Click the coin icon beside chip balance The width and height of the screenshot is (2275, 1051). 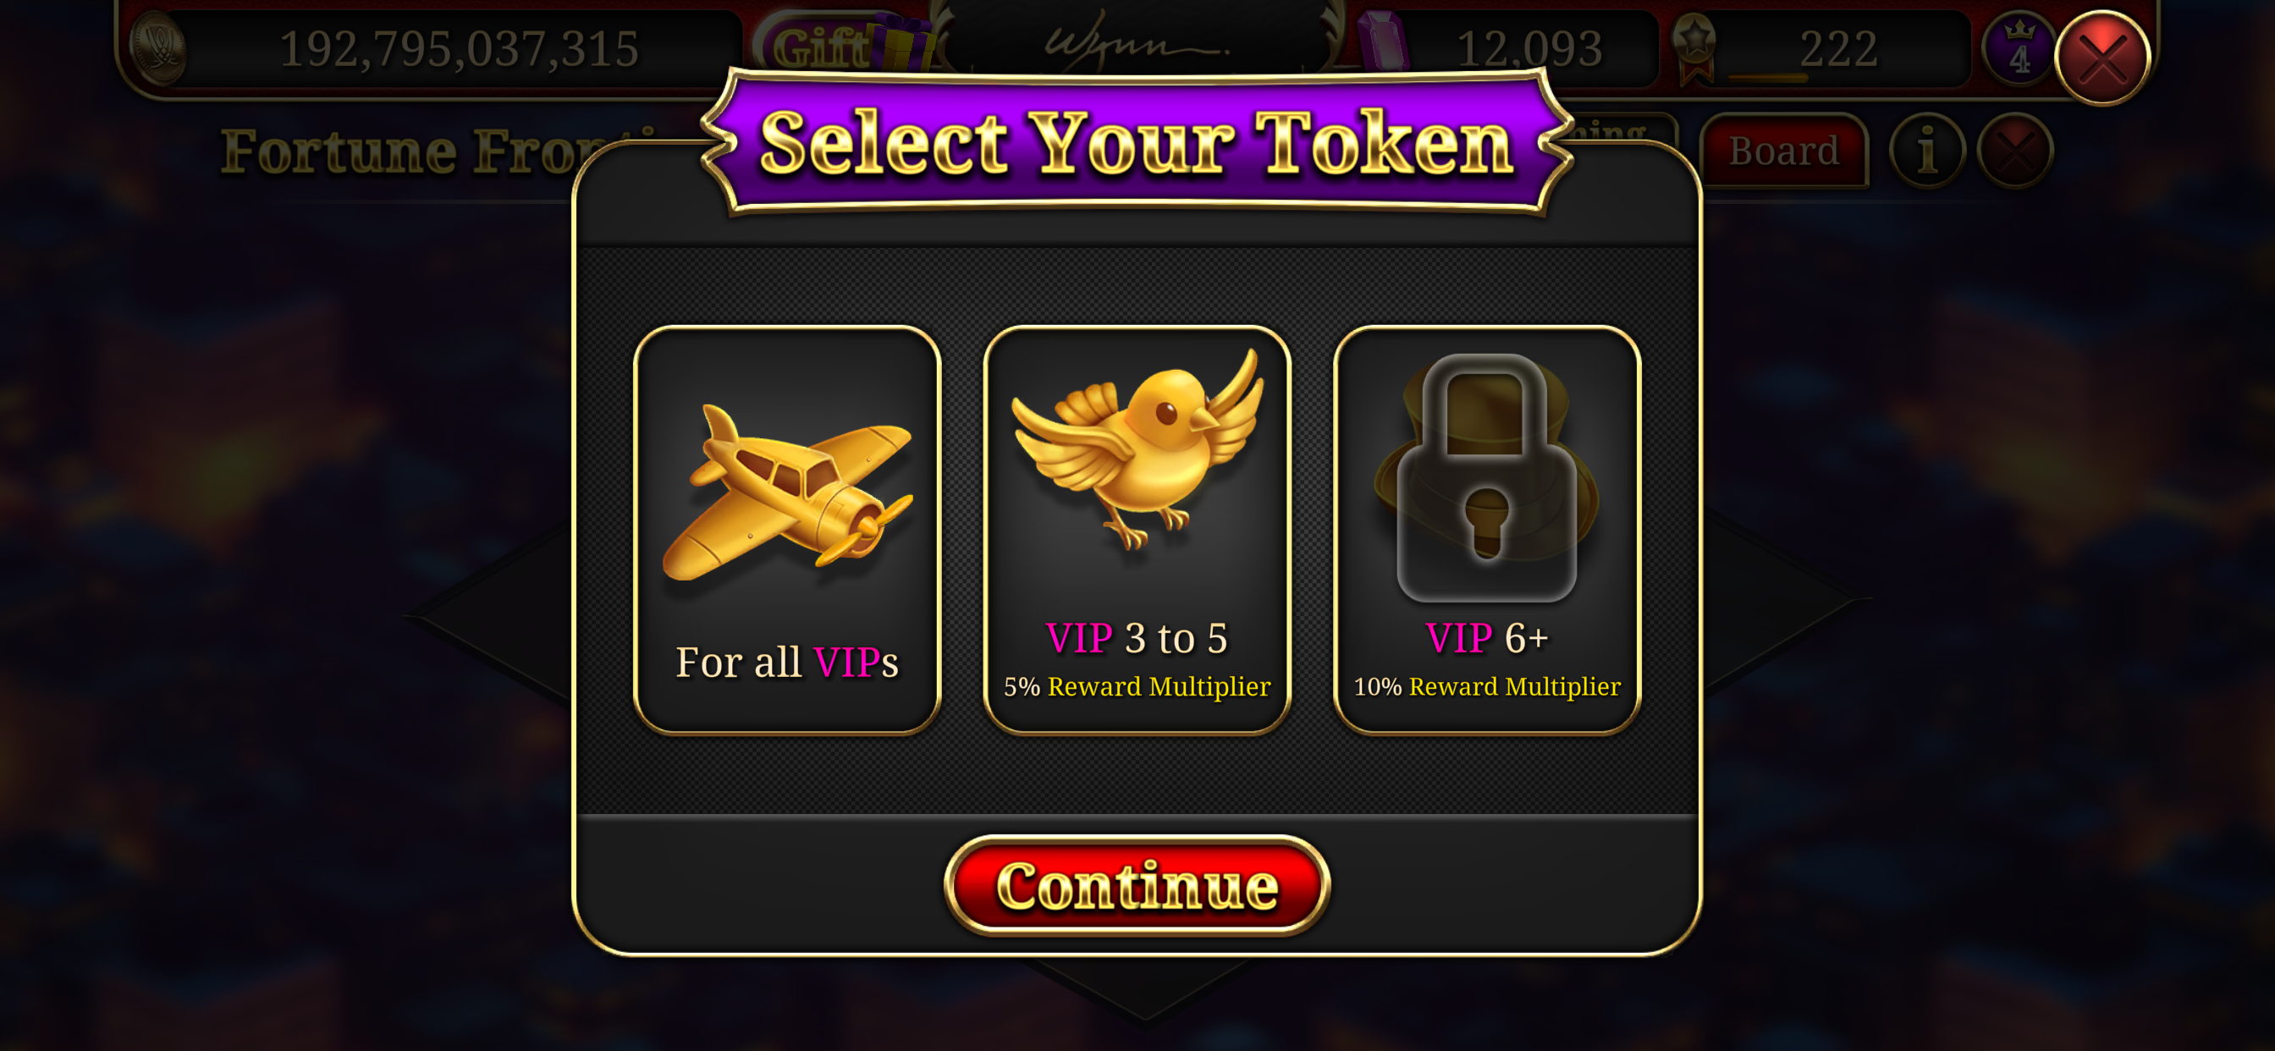click(159, 48)
